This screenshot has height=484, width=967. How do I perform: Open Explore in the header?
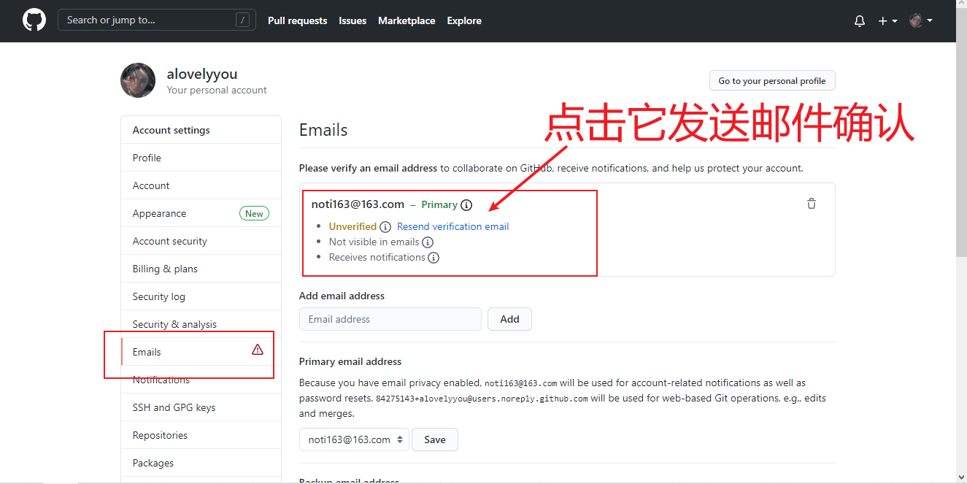pos(464,20)
